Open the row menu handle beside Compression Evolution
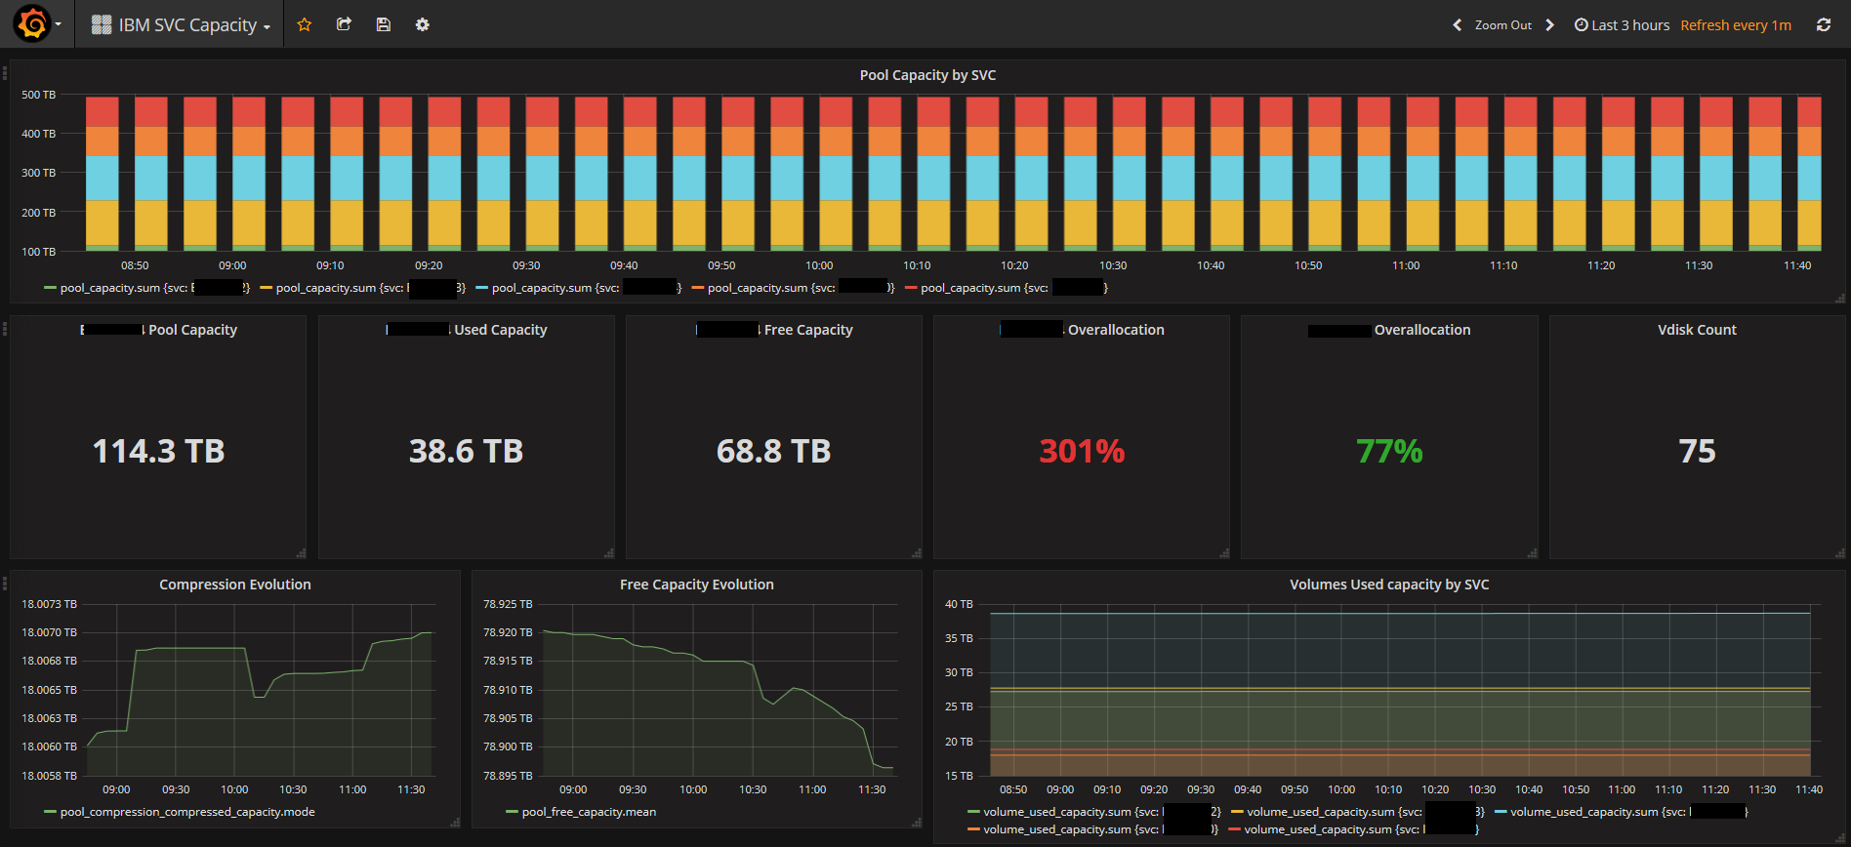Viewport: 1851px width, 847px height. [x=5, y=584]
